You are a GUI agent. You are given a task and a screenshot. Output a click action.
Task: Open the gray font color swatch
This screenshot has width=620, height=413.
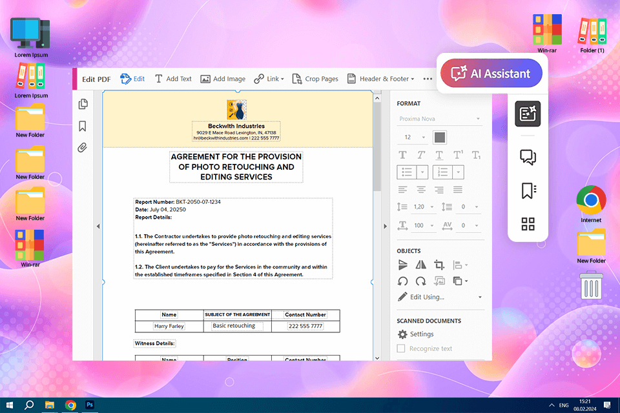coord(440,137)
